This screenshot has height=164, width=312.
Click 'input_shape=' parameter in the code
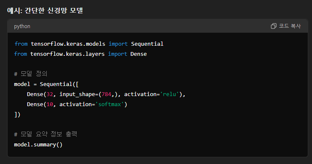pyautogui.click(x=79, y=94)
